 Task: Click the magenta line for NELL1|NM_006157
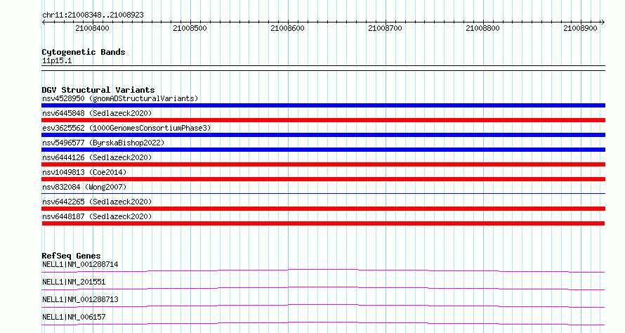pos(323,323)
